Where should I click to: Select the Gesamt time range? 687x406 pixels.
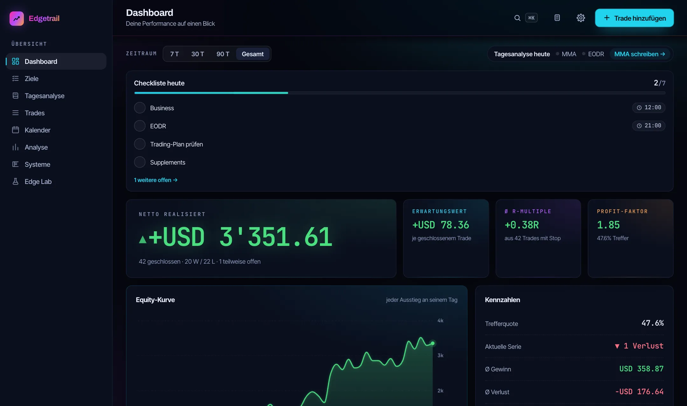click(253, 54)
